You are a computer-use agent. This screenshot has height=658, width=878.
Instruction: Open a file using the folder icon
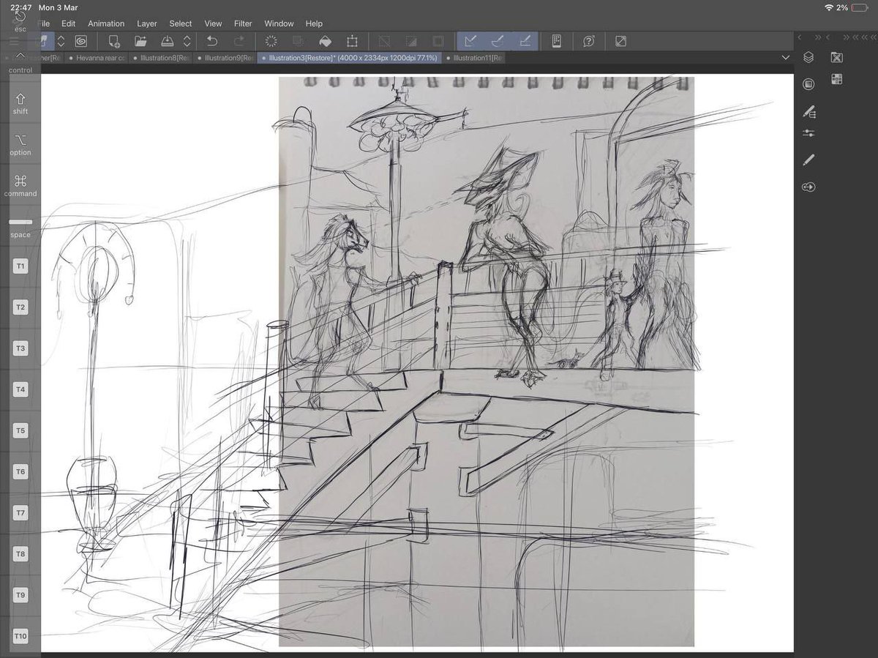click(140, 41)
